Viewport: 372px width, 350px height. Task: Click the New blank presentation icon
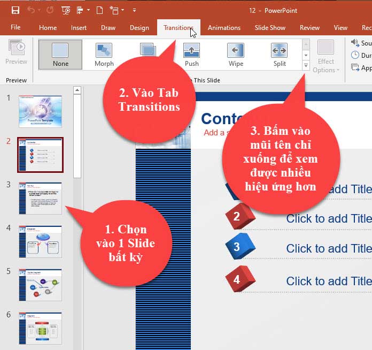coord(99,10)
